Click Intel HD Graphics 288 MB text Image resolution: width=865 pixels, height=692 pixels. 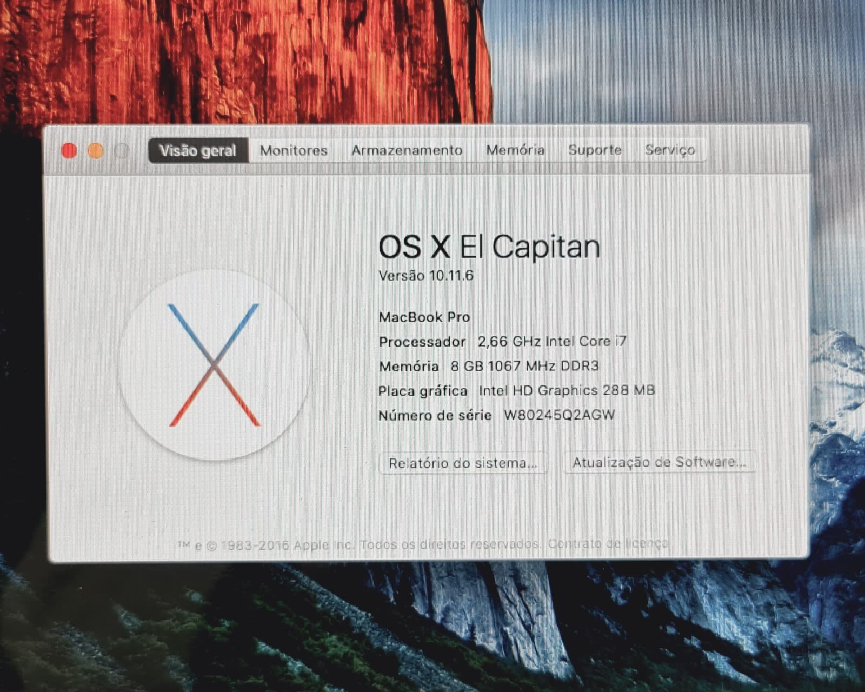pos(567,390)
